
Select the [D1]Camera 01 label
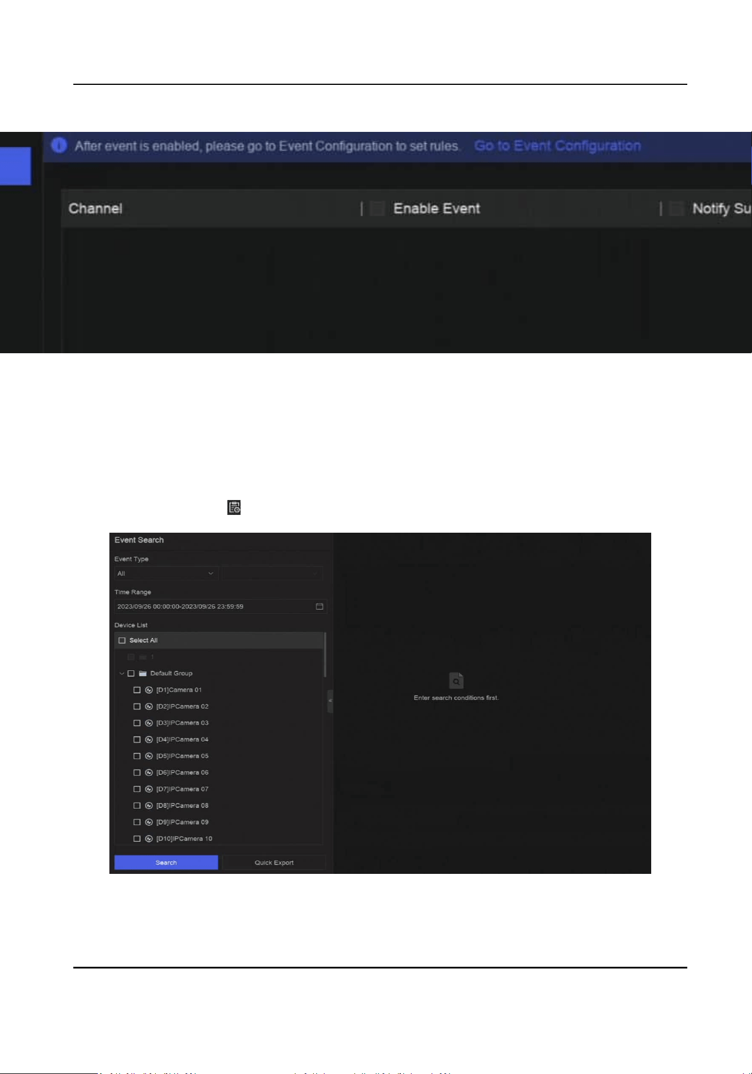[x=179, y=690]
